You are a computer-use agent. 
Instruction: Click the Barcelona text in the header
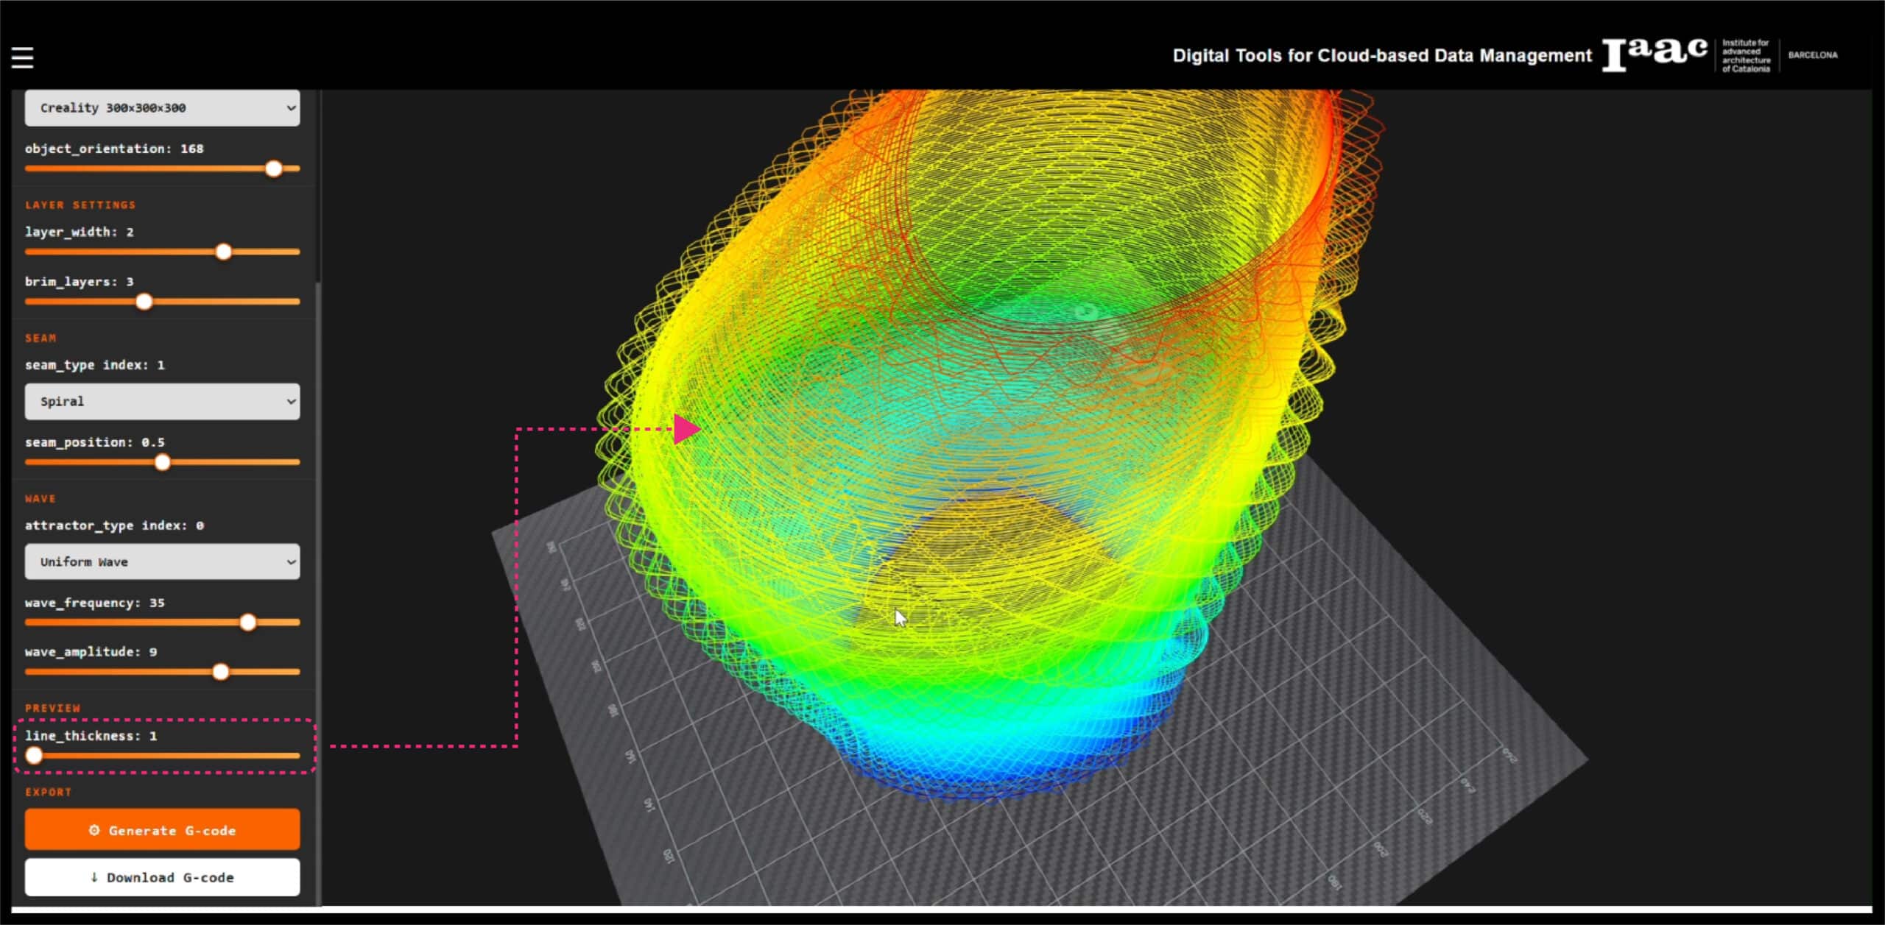click(x=1812, y=55)
